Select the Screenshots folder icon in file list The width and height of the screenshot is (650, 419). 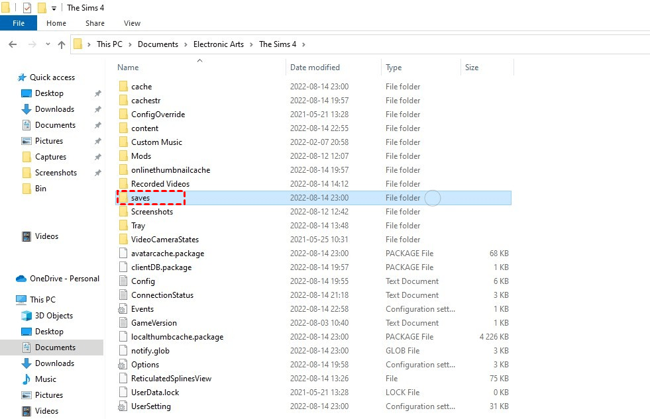click(x=123, y=212)
